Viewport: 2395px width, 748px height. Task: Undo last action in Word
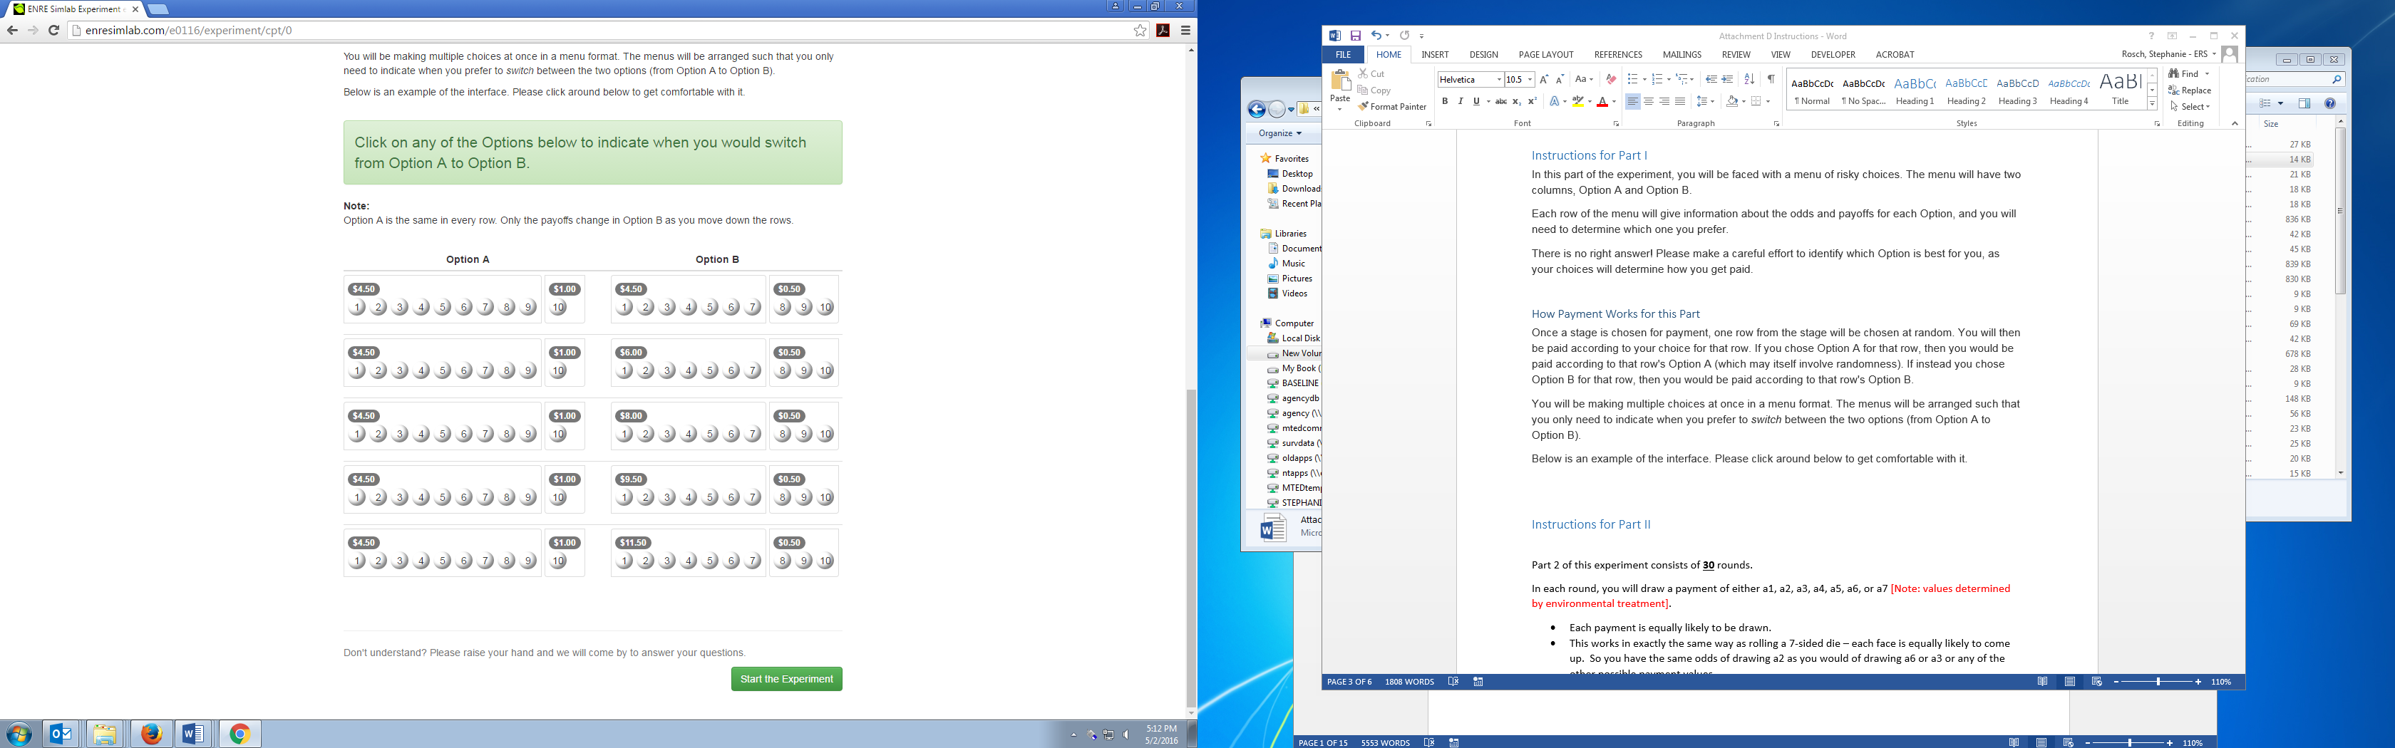click(1375, 36)
